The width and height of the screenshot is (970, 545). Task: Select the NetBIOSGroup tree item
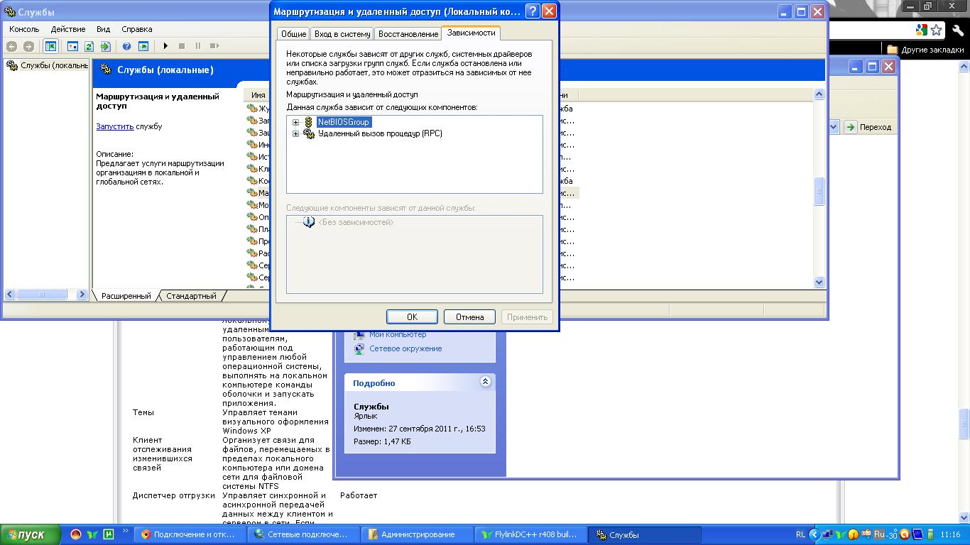coord(344,122)
